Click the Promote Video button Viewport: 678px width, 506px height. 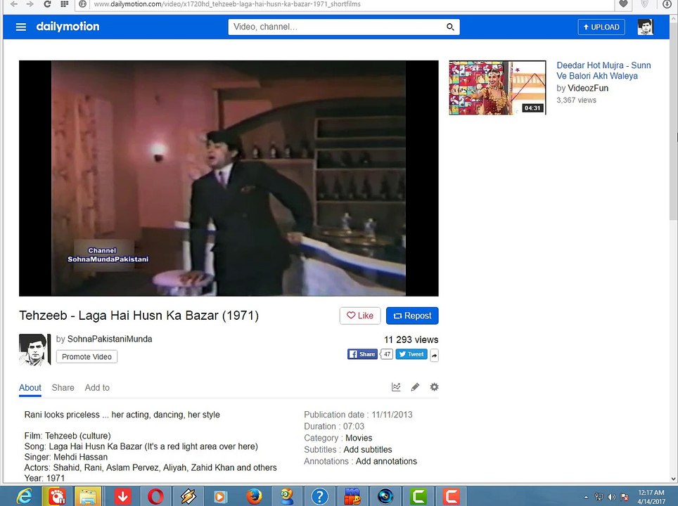coord(87,356)
